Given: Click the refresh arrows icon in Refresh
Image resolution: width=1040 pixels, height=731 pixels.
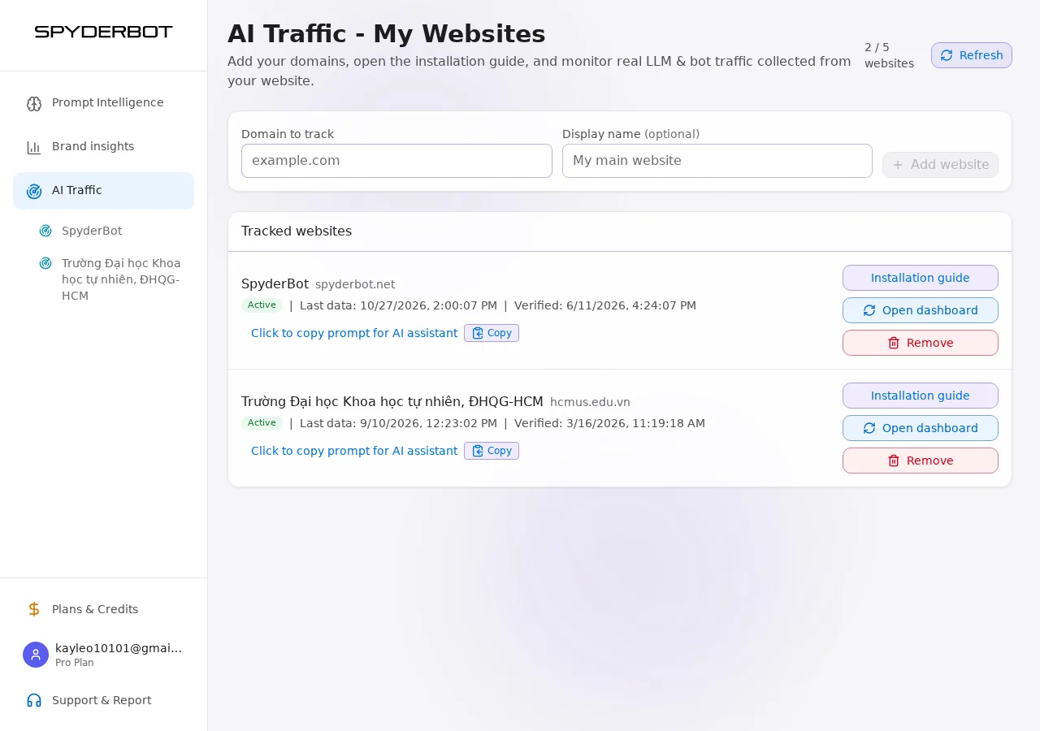Looking at the screenshot, I should tap(947, 55).
